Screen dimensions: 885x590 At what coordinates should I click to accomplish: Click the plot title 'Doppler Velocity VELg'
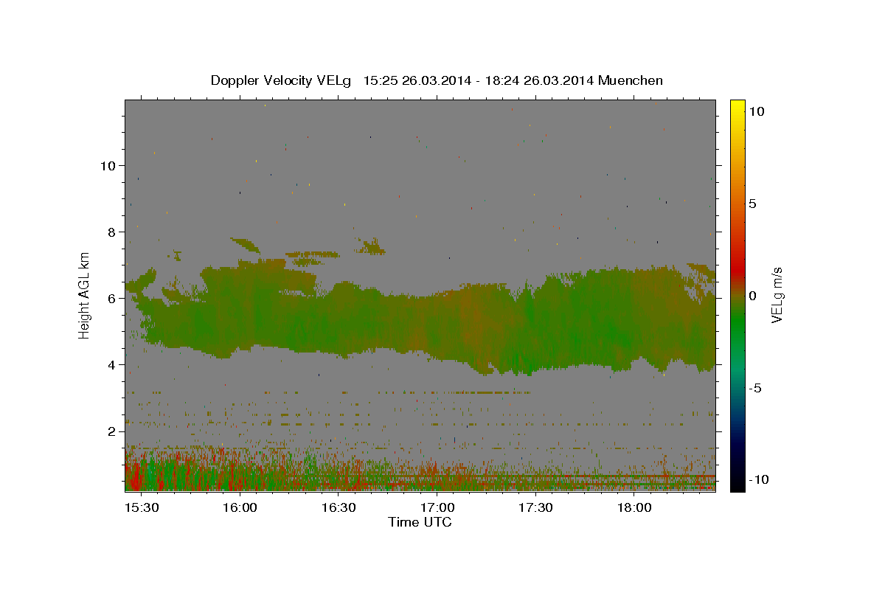pos(282,80)
